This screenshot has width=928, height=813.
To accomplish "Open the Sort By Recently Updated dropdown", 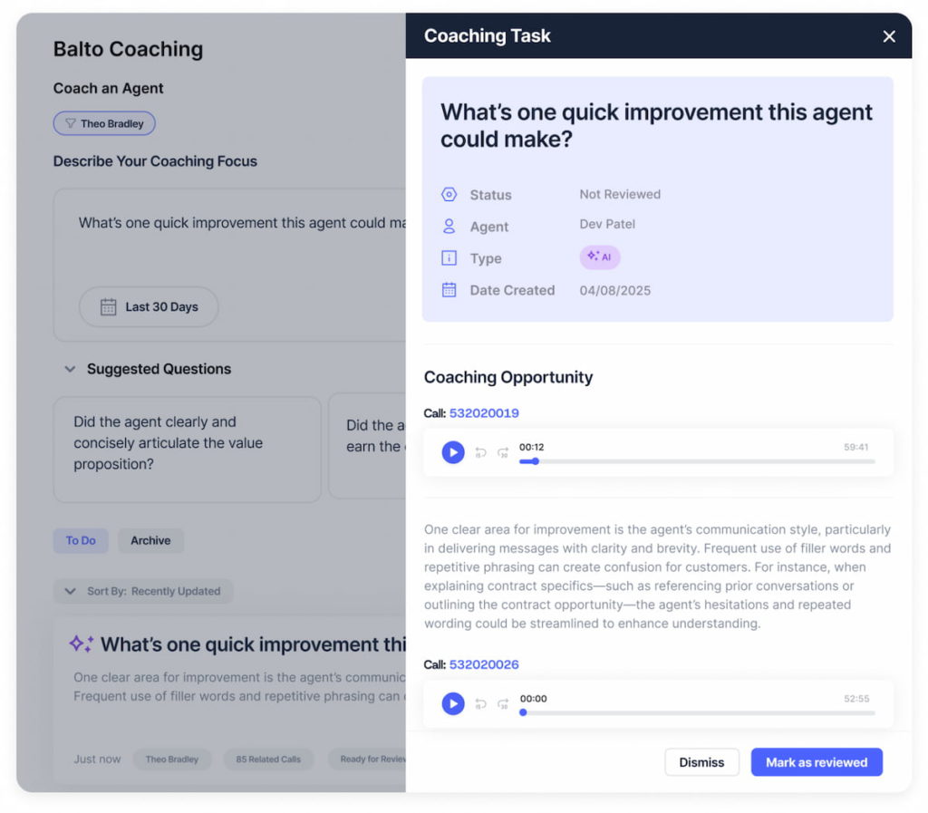I will (143, 591).
